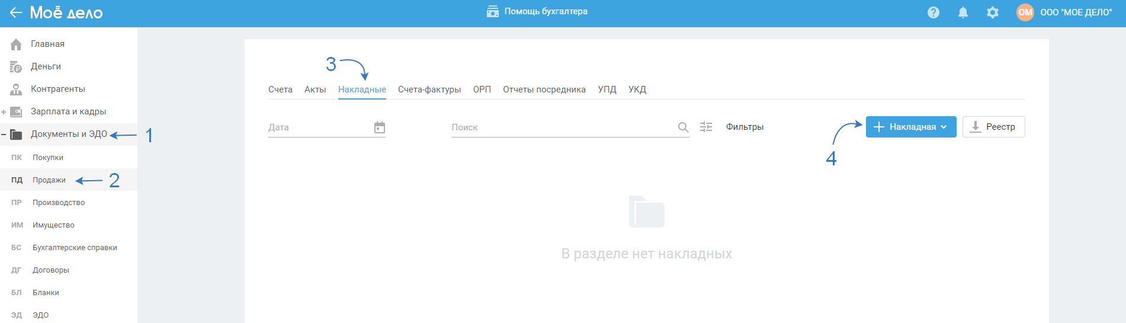Open the УКД tab
Image resolution: width=1126 pixels, height=323 pixels.
point(637,89)
